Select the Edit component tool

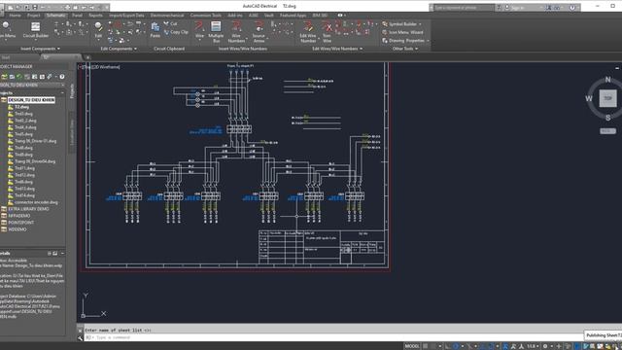point(98,30)
